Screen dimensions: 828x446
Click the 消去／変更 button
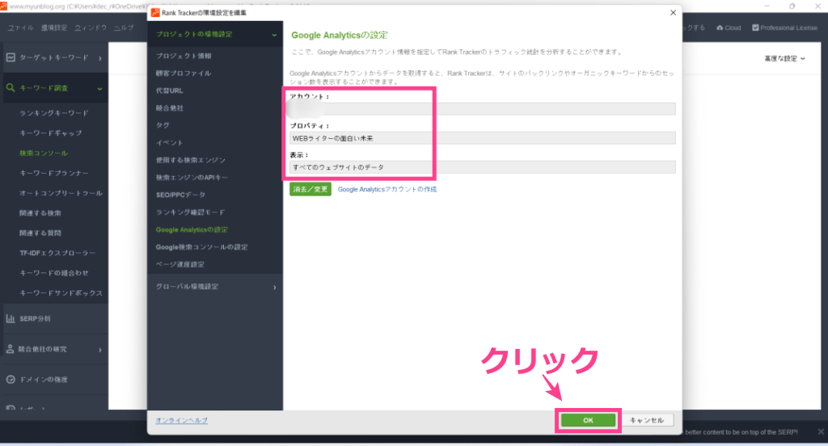point(310,189)
